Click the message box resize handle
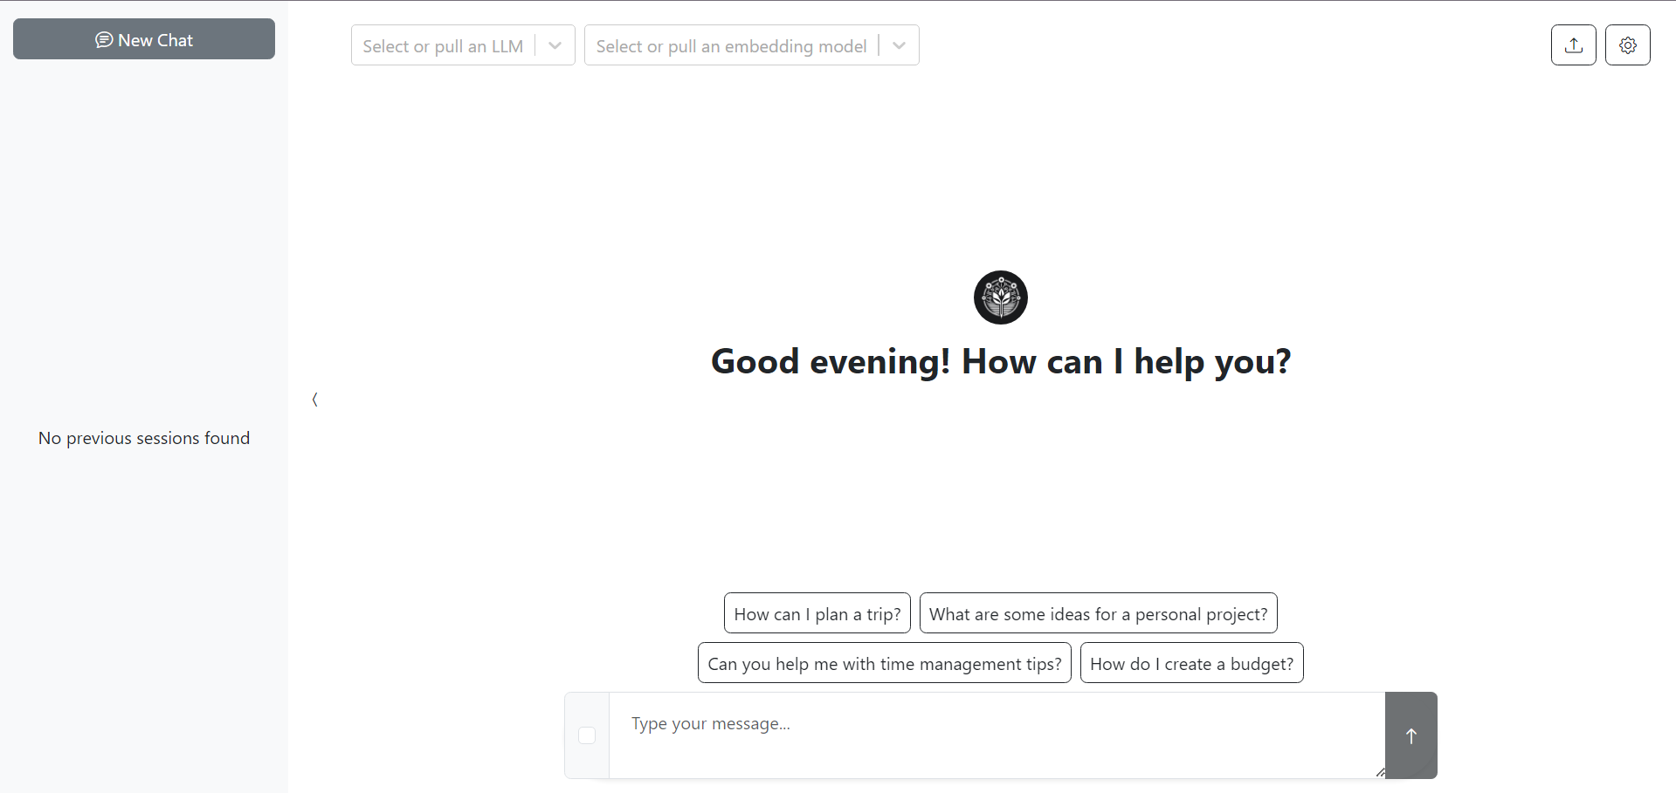Image resolution: width=1676 pixels, height=793 pixels. pos(1380,772)
